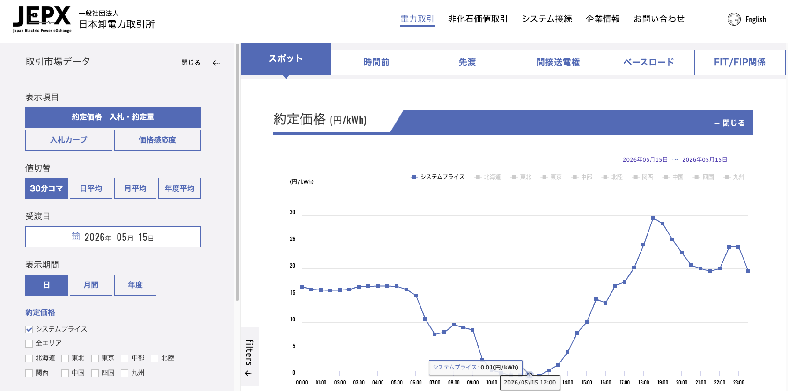Screen dimensions: 788x391
Task: Select the スポット tab
Action: [x=286, y=59]
